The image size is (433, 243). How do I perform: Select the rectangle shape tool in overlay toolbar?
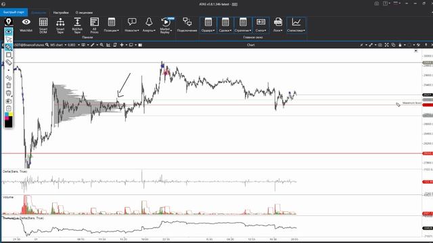coord(9,55)
